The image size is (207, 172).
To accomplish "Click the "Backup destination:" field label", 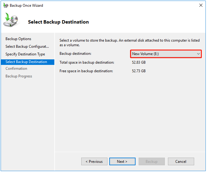I will point(75,54).
